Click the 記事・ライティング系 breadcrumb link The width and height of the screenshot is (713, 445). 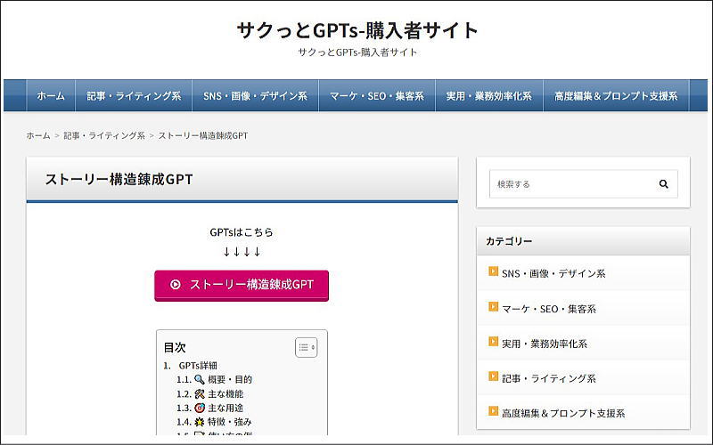(x=104, y=136)
